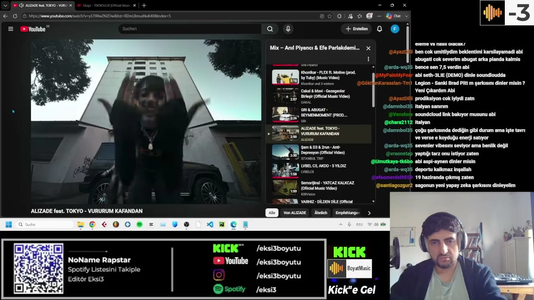
Task: Open the account avatar labeled F
Action: click(395, 29)
